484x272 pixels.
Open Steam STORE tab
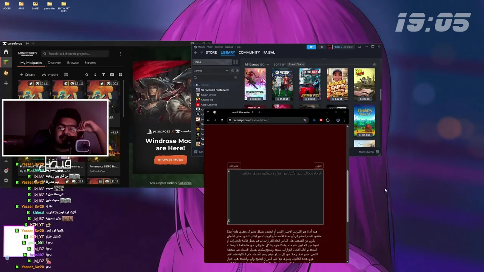[x=211, y=53]
